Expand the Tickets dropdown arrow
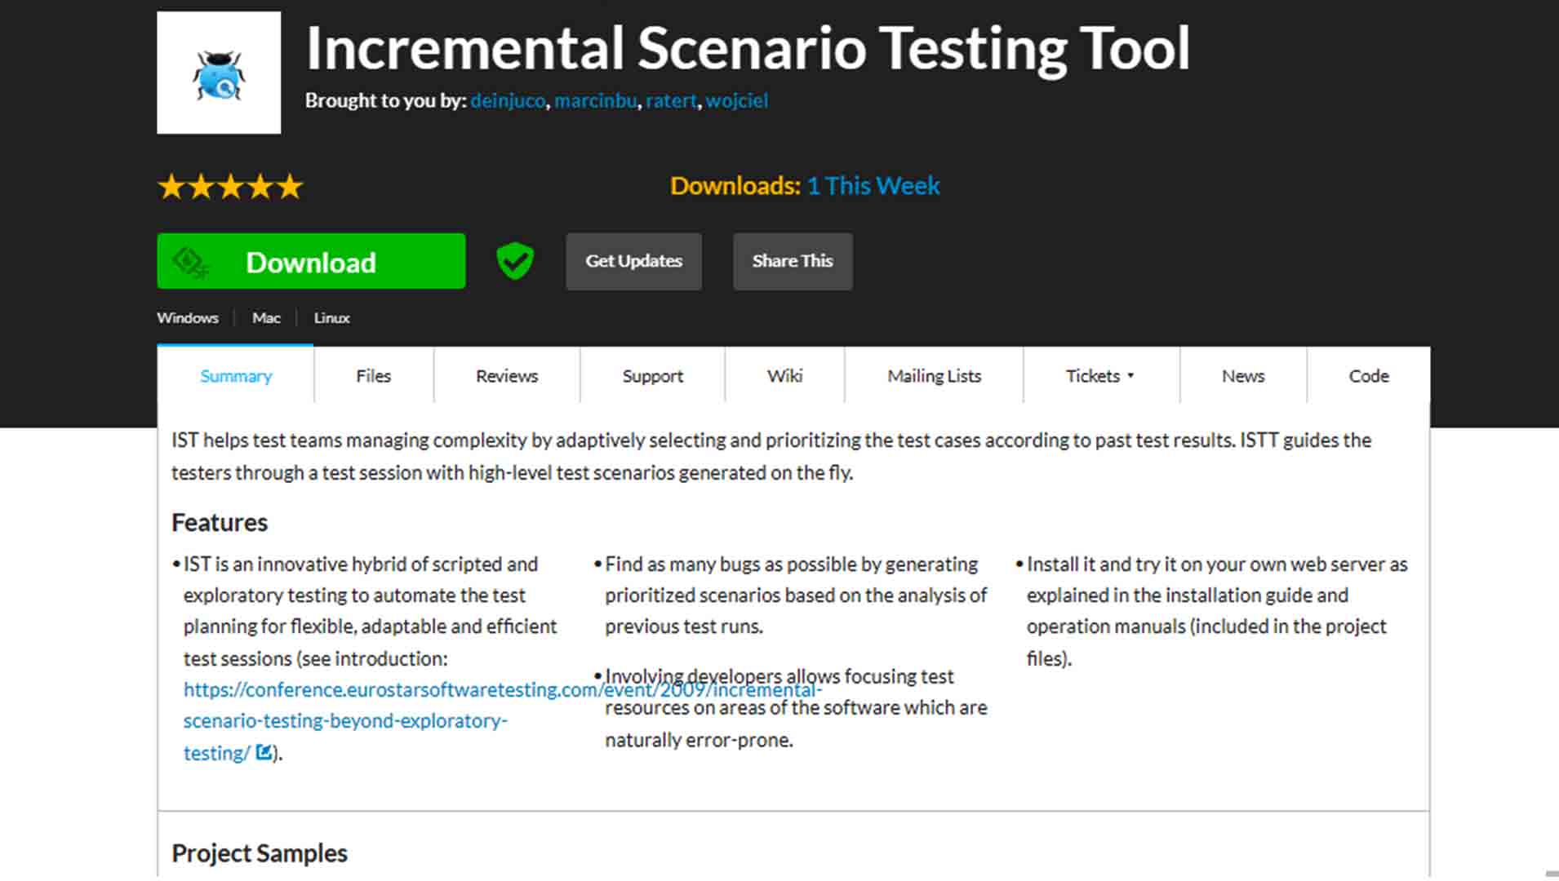Viewport: 1559px width, 881px height. pyautogui.click(x=1130, y=376)
